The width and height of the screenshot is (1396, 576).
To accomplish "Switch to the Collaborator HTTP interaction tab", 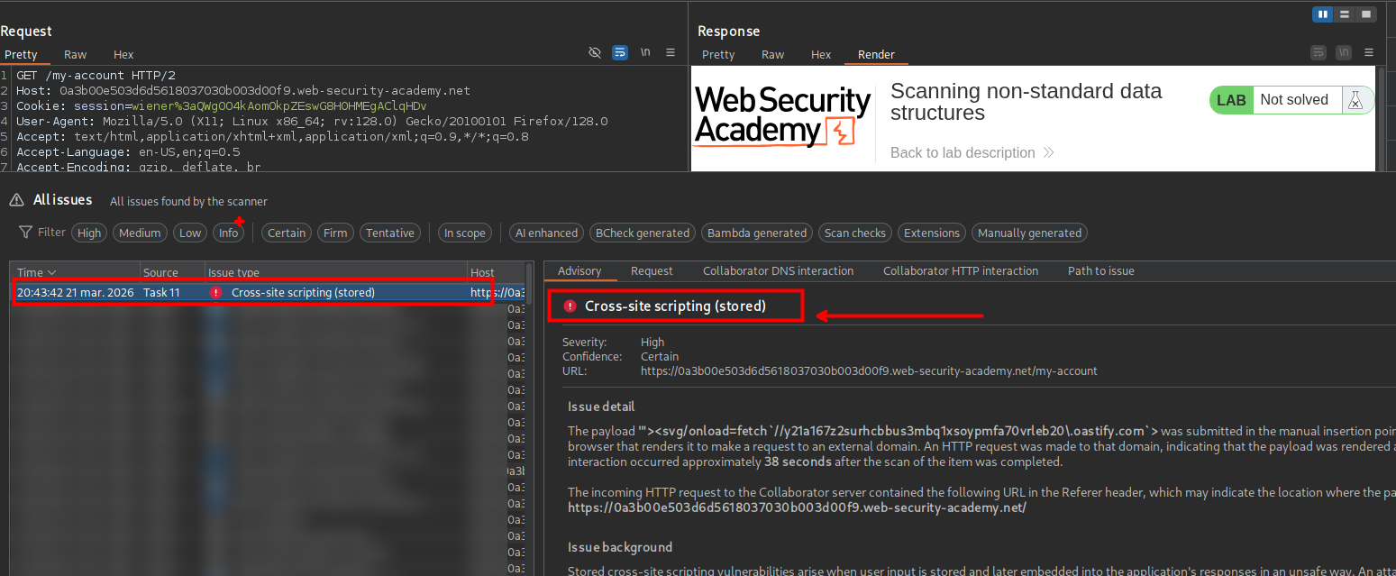I will [960, 270].
